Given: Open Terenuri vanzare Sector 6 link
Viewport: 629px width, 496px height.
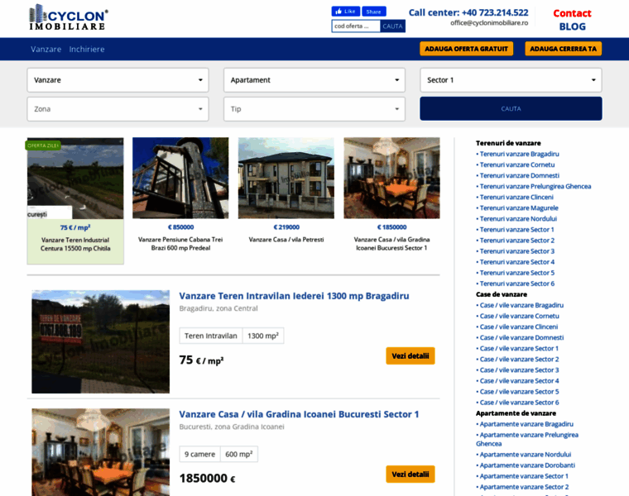Looking at the screenshot, I should 516,284.
